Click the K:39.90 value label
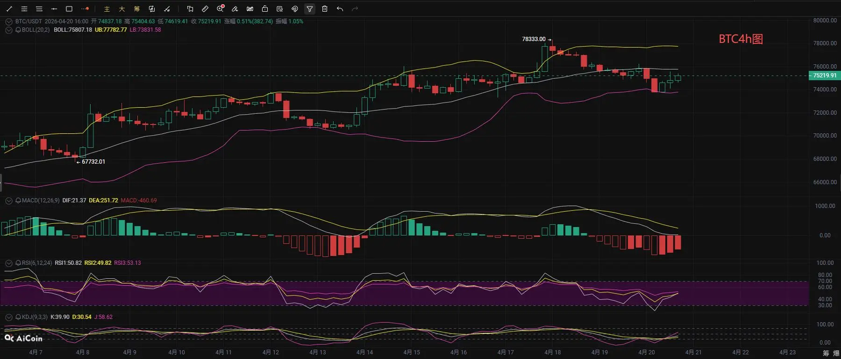The image size is (841, 359). (x=60, y=317)
